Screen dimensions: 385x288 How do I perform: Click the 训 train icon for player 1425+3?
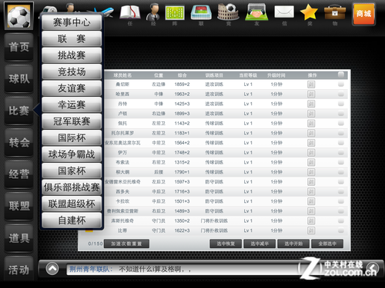311,104
